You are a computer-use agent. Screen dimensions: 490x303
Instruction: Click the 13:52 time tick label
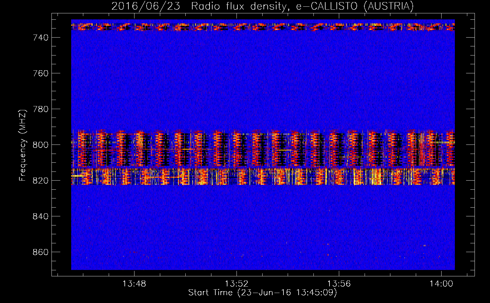tap(237, 284)
